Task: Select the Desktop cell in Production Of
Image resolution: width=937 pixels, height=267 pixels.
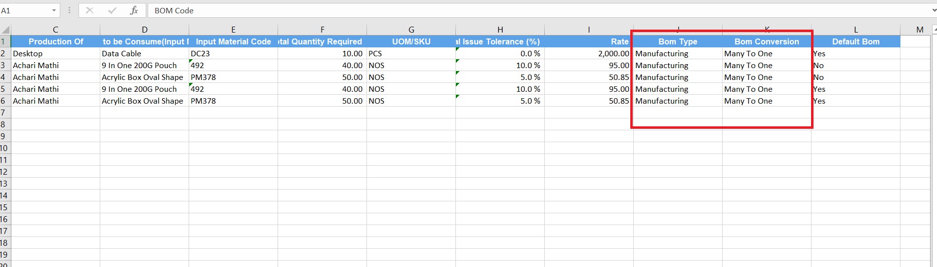Action: (55, 53)
